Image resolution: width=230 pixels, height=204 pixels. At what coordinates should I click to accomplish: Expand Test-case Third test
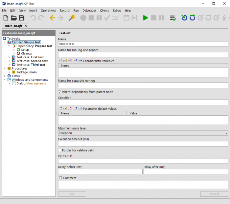pos(9,65)
